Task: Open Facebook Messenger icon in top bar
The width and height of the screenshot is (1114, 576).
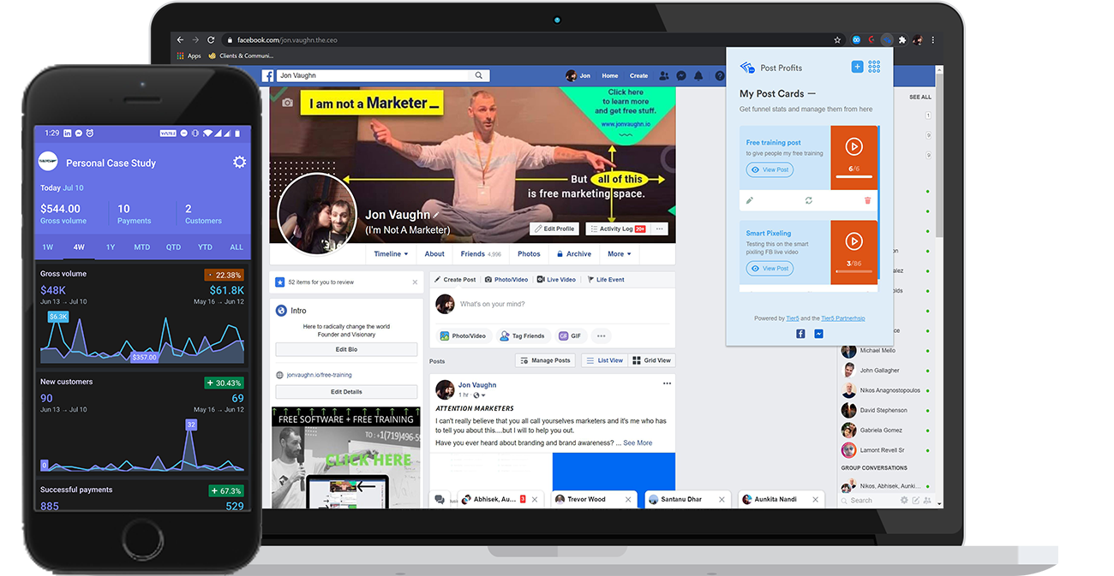Action: click(681, 76)
